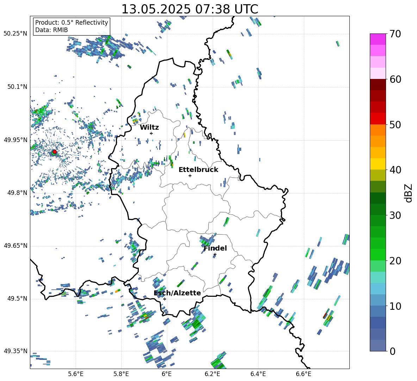Click the 50.25°N latitude label

15,34
